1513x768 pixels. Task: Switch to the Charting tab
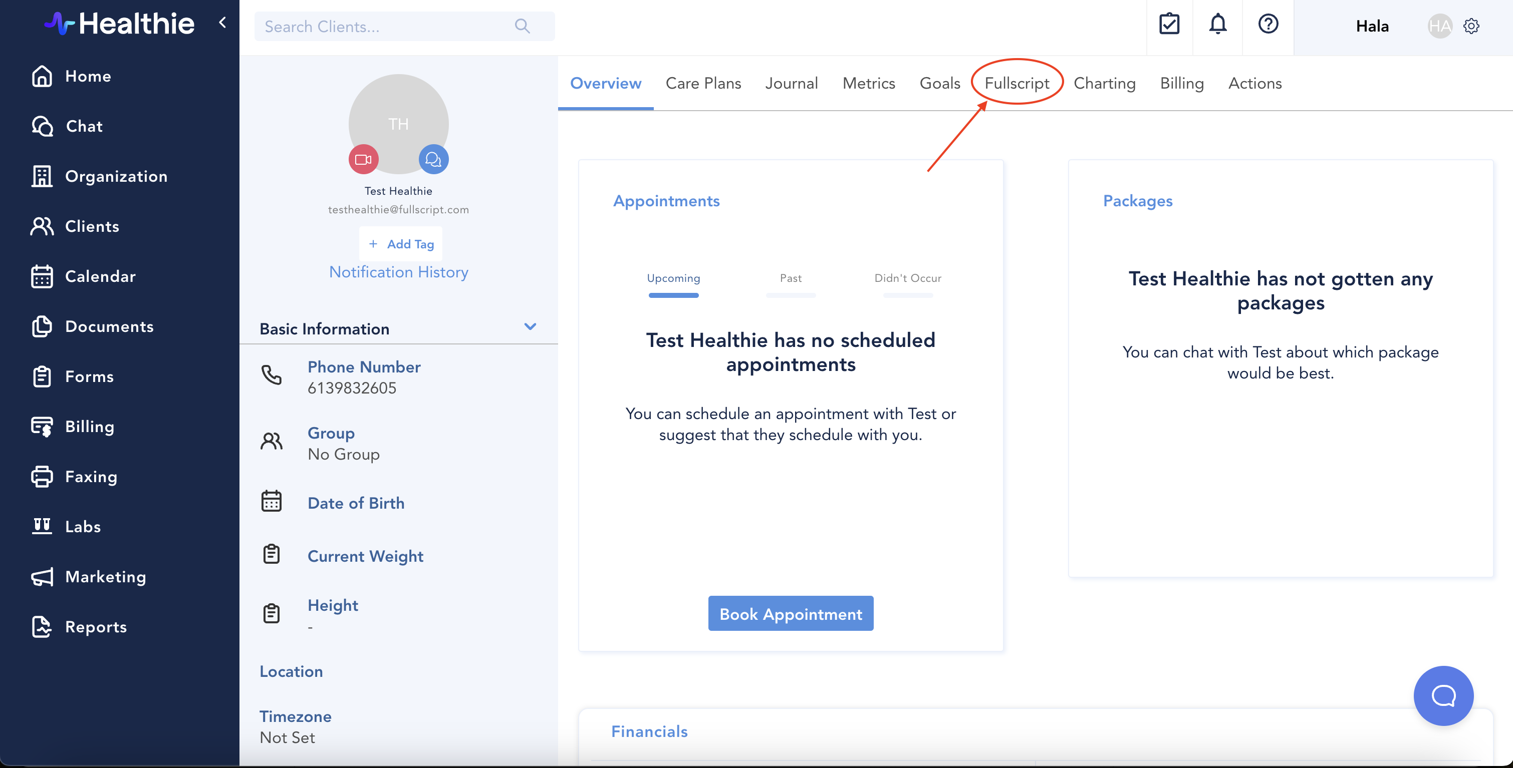[x=1104, y=84]
